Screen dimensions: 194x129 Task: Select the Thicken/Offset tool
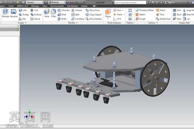144,10
